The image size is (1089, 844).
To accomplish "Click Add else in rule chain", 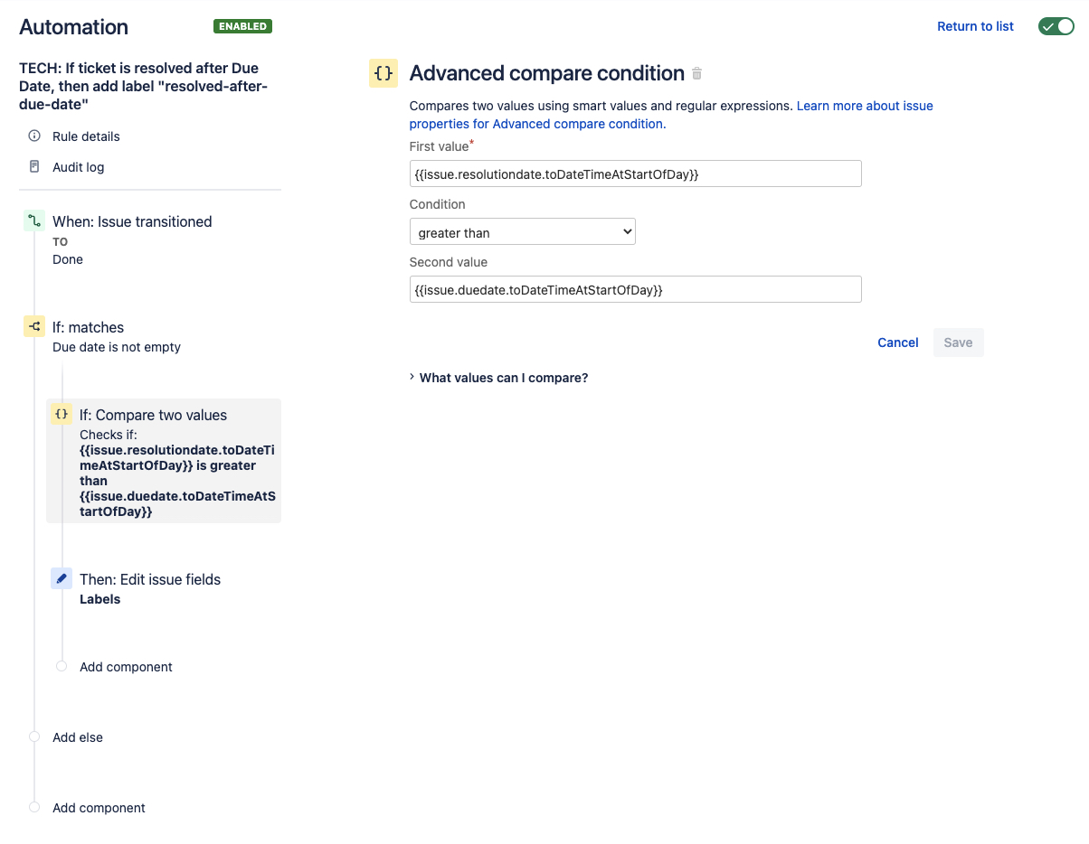I will [x=78, y=737].
